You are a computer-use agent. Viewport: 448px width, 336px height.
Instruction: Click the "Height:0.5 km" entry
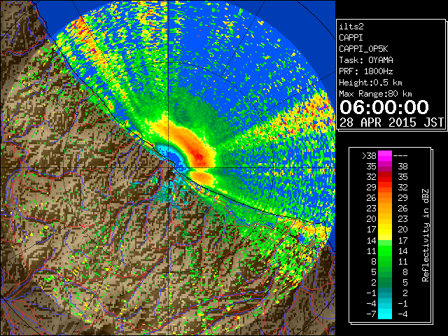click(x=370, y=83)
